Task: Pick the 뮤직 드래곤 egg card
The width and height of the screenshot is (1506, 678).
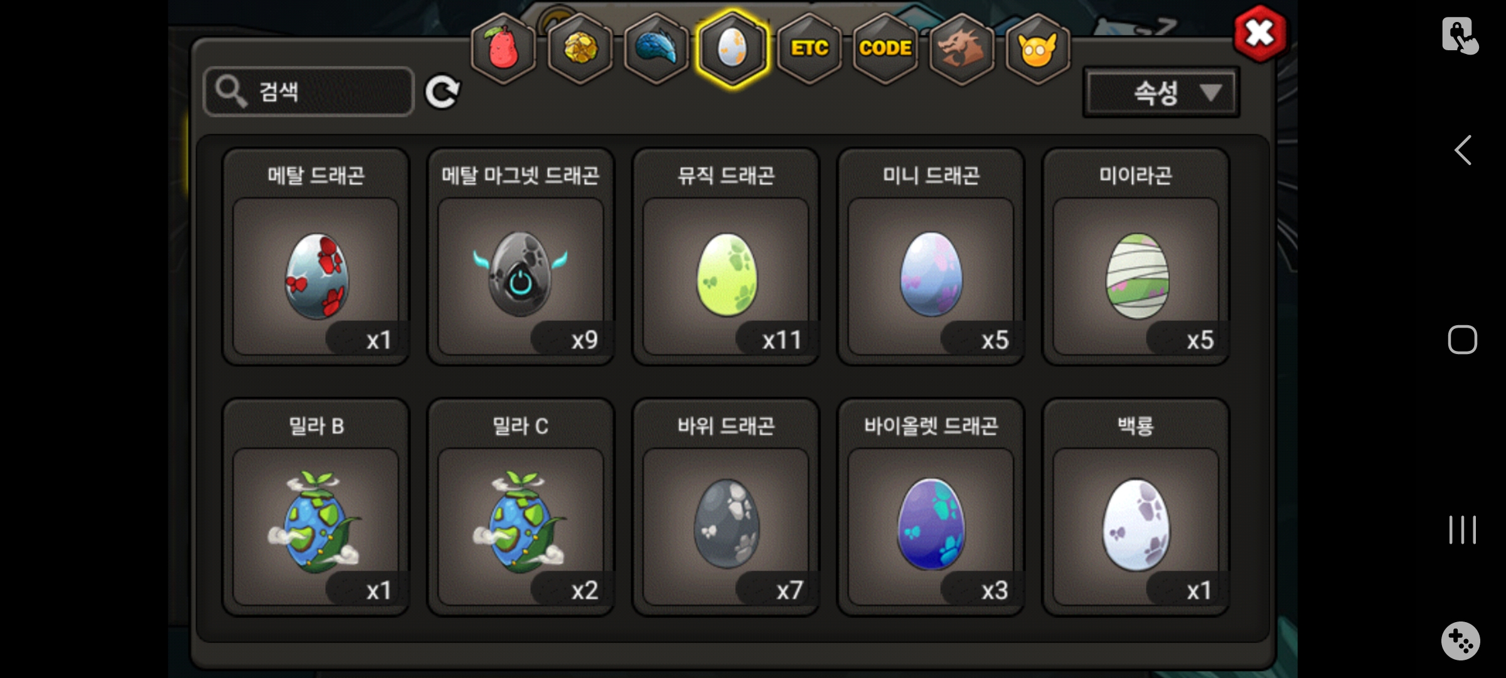Action: point(726,256)
